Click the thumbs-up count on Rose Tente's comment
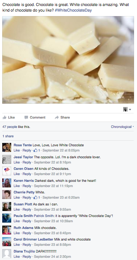Viewport: 137px width, 260px height. click(37, 150)
